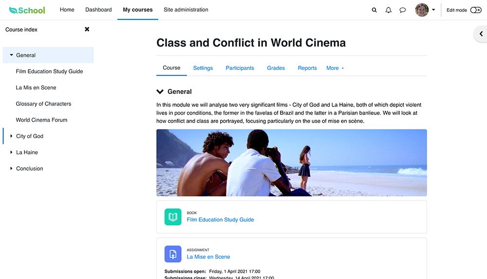Close the Course index panel
The width and height of the screenshot is (487, 279).
pos(87,29)
